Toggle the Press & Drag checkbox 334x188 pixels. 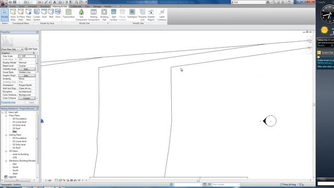pyautogui.click(x=282, y=184)
